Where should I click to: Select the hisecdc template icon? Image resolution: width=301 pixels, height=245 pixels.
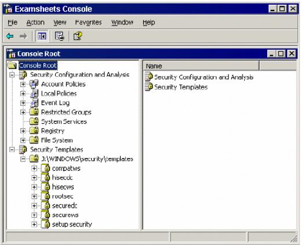45,178
